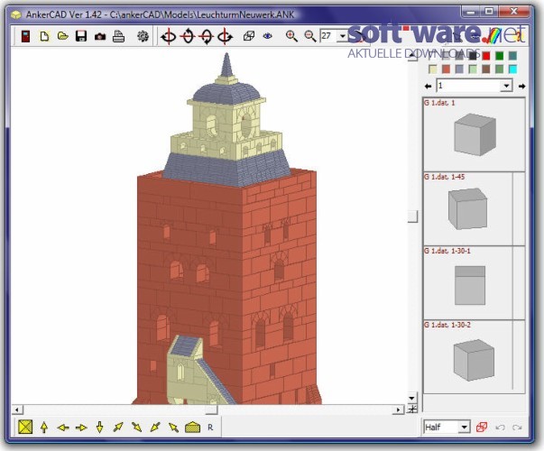Viewport: 544px width, 451px height.
Task: Create a new model file
Action: [x=44, y=36]
